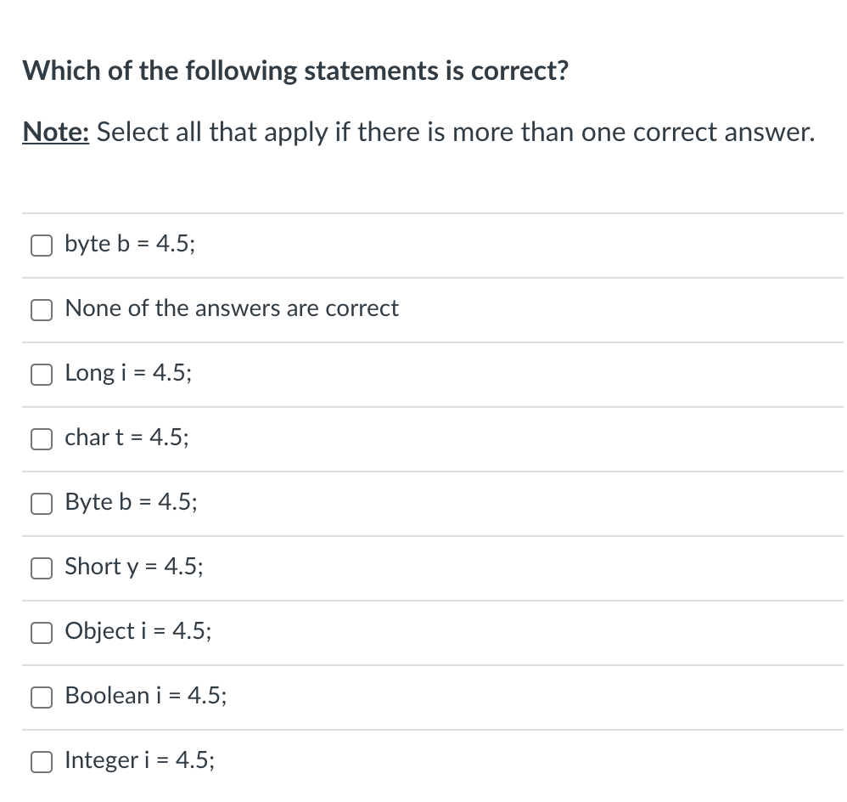Select the answer text 'Long i = 4.5;'

coord(127,373)
